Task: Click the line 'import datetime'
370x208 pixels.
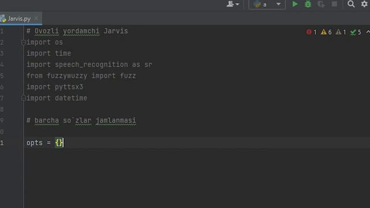Action: pyautogui.click(x=57, y=98)
